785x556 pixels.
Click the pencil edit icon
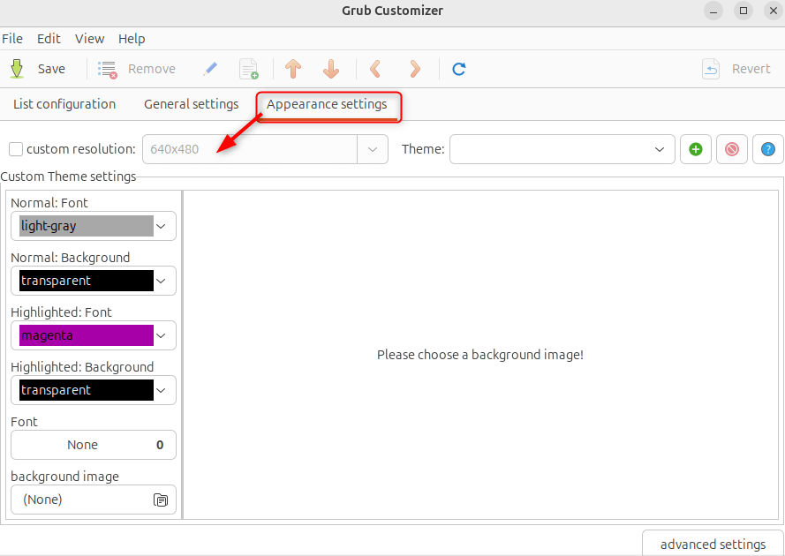tap(210, 69)
